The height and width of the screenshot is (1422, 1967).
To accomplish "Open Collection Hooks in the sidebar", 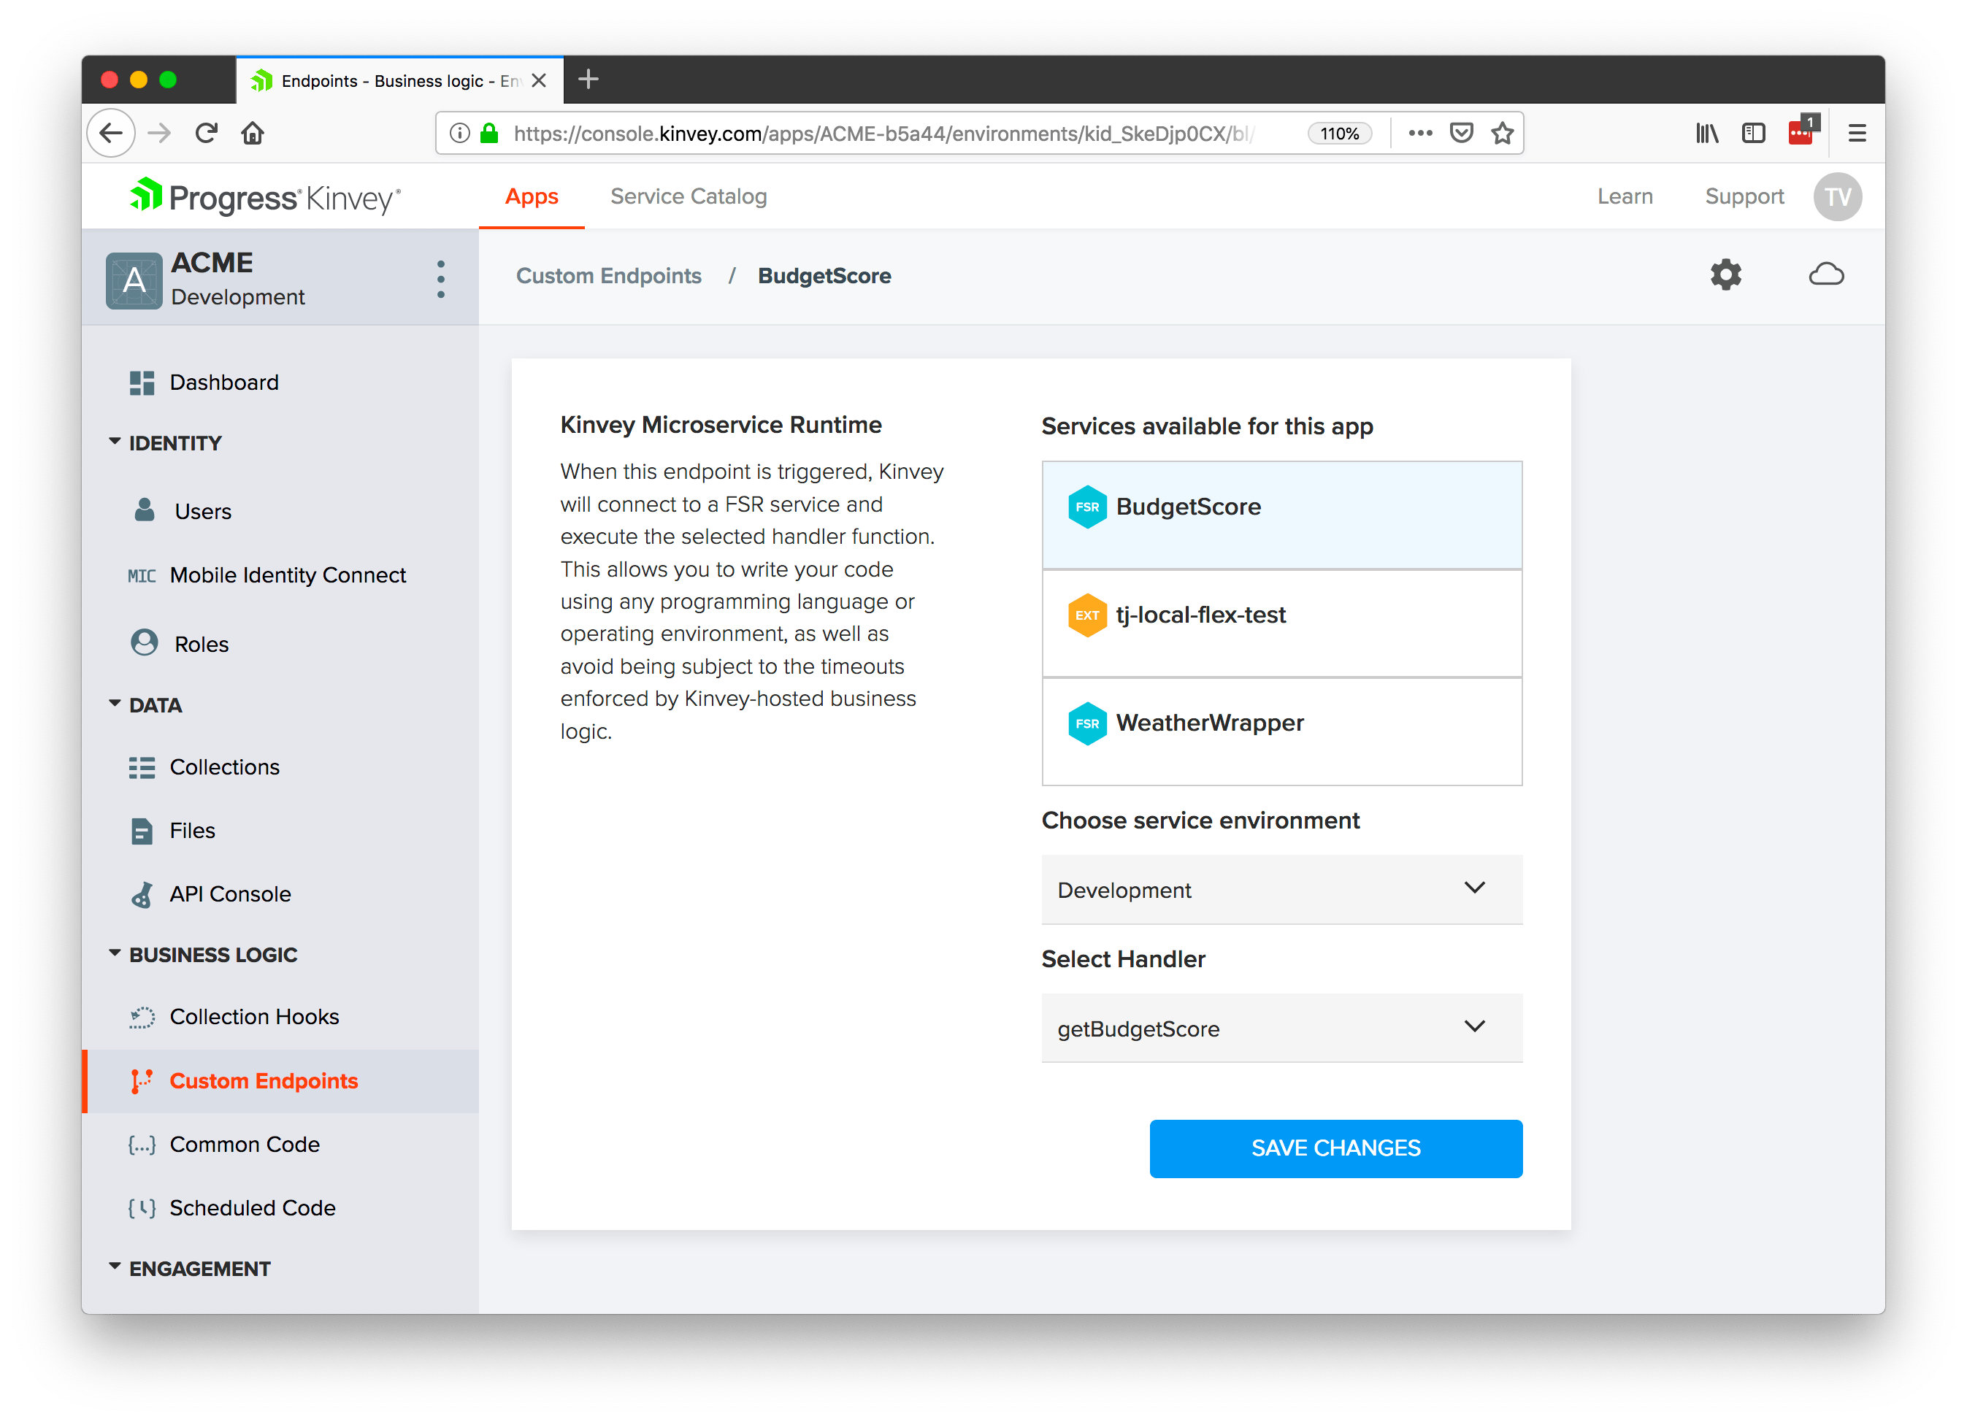I will [254, 1016].
